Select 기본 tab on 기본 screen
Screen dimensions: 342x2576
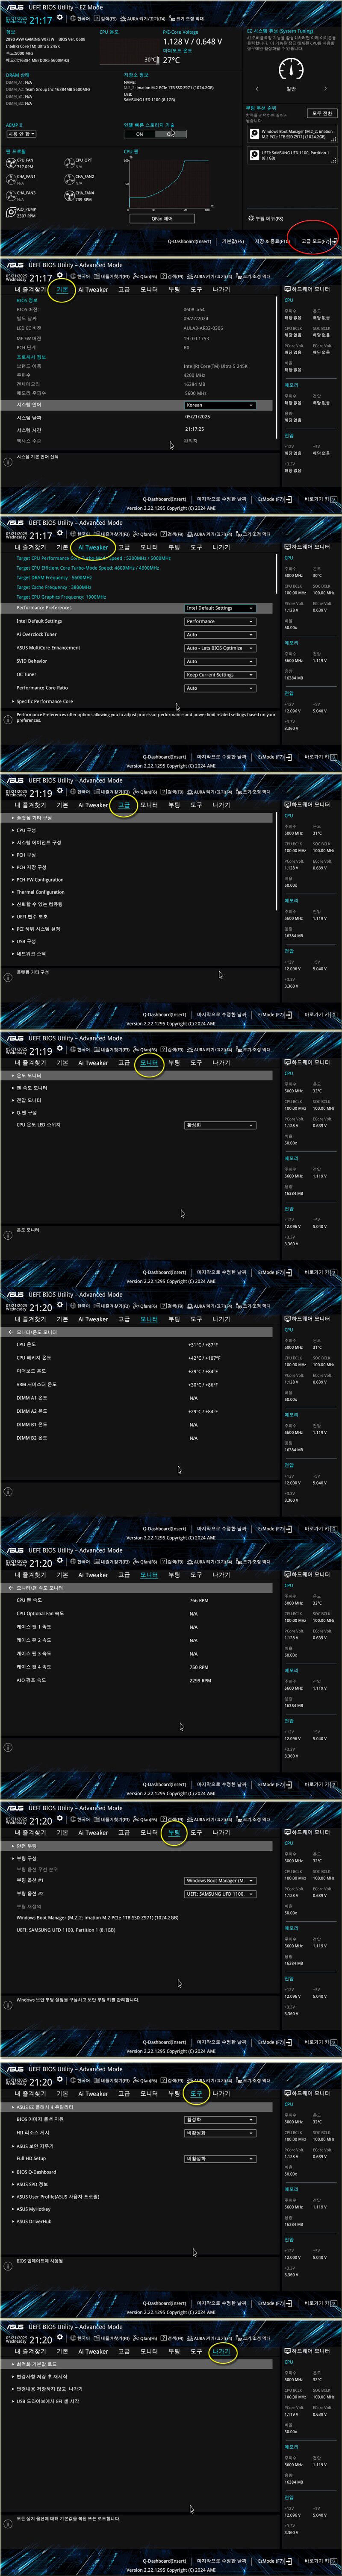click(x=62, y=290)
